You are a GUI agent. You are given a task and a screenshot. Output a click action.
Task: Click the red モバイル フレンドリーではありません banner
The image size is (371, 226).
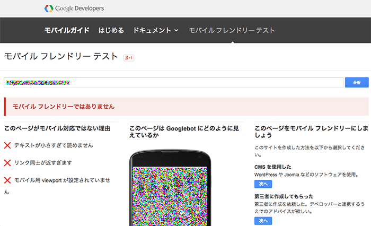[185, 107]
